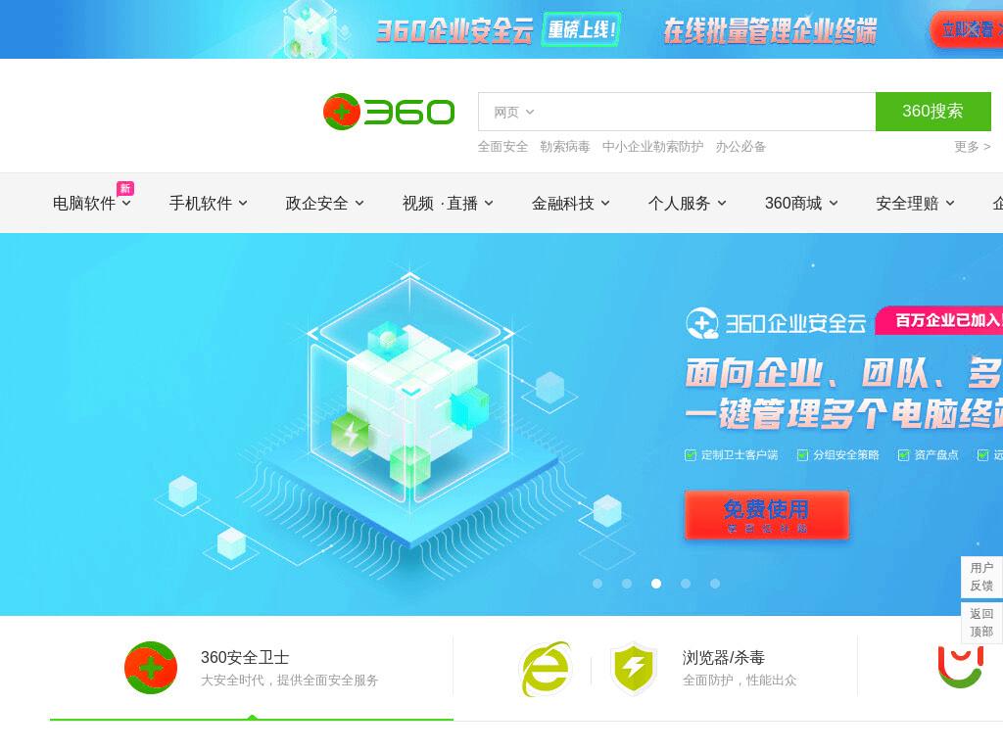The height and width of the screenshot is (752, 1003).
Task: Click the cloud icon beside 360企业安全云
Action: point(702,323)
